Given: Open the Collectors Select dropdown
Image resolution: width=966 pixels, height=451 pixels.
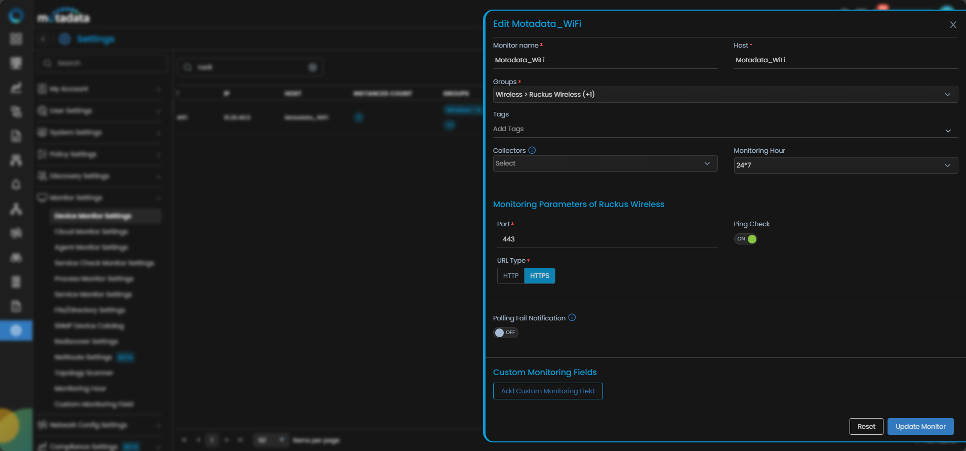Looking at the screenshot, I should click(605, 163).
